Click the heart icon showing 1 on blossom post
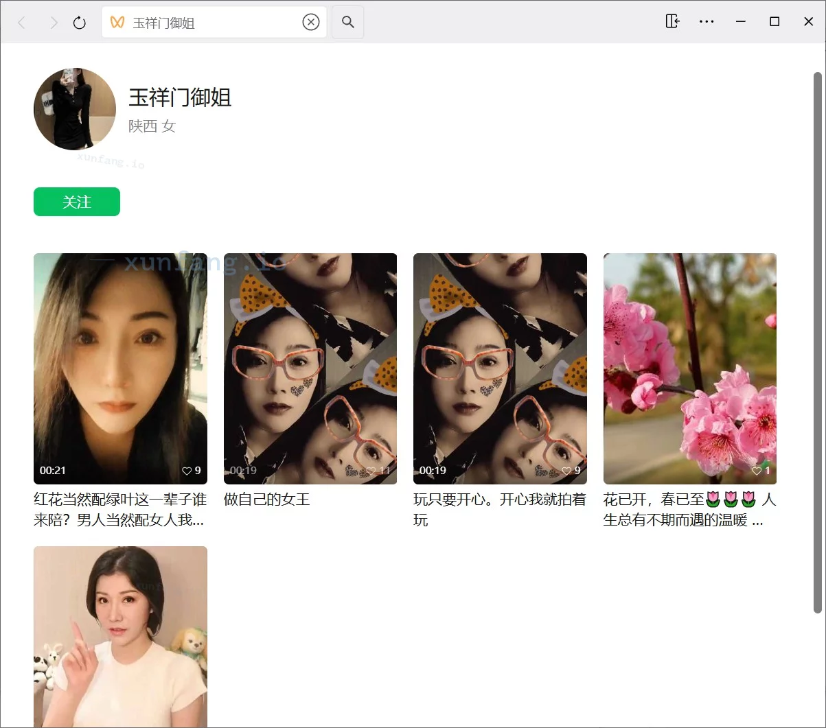The width and height of the screenshot is (826, 728). pos(757,471)
